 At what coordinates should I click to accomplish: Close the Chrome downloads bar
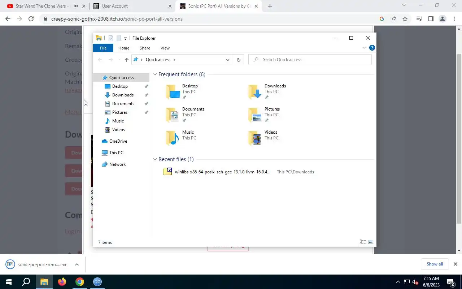(x=455, y=264)
